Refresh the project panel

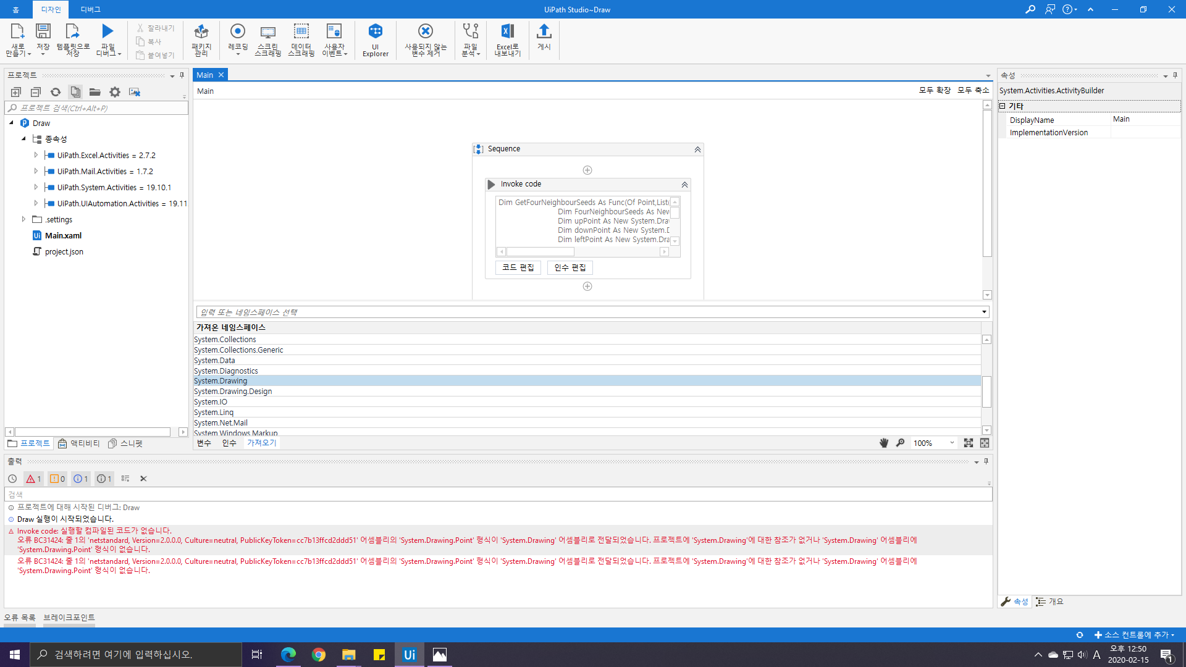pyautogui.click(x=56, y=92)
